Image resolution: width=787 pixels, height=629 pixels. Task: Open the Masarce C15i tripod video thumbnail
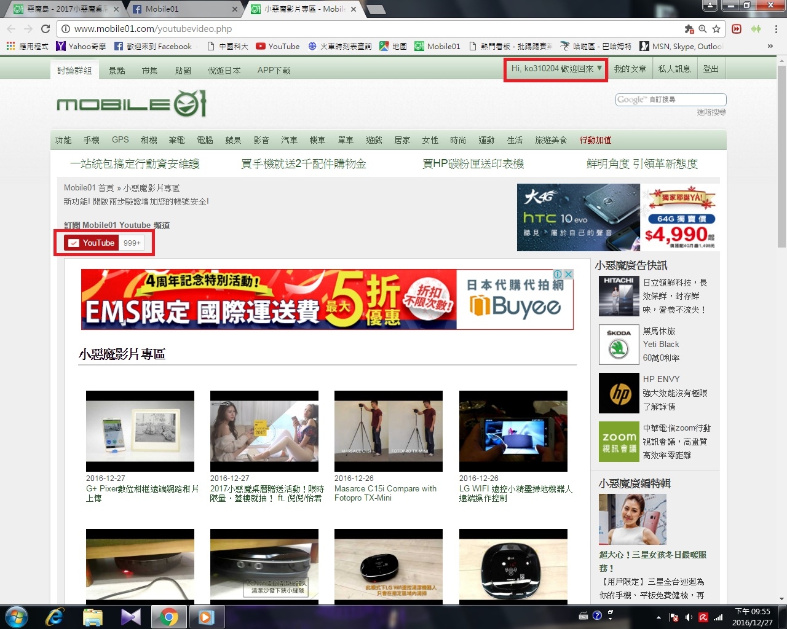389,431
